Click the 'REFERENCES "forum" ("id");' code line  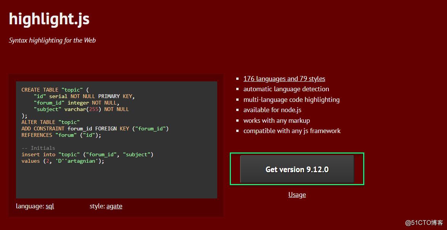pyautogui.click(x=61, y=135)
